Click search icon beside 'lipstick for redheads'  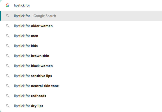click(7, 96)
